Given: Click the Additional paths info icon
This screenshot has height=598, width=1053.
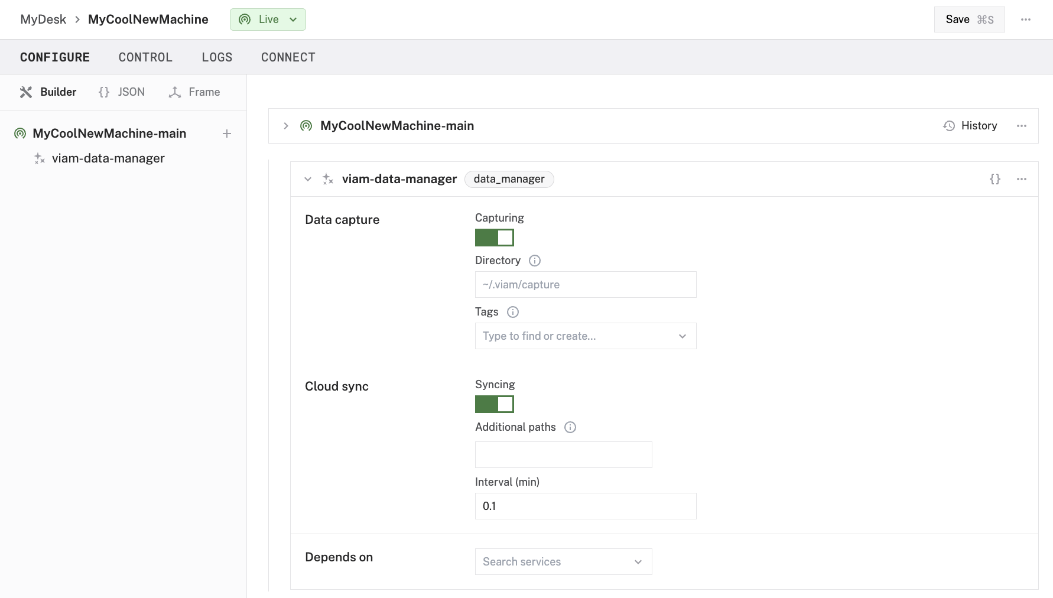Looking at the screenshot, I should (570, 427).
